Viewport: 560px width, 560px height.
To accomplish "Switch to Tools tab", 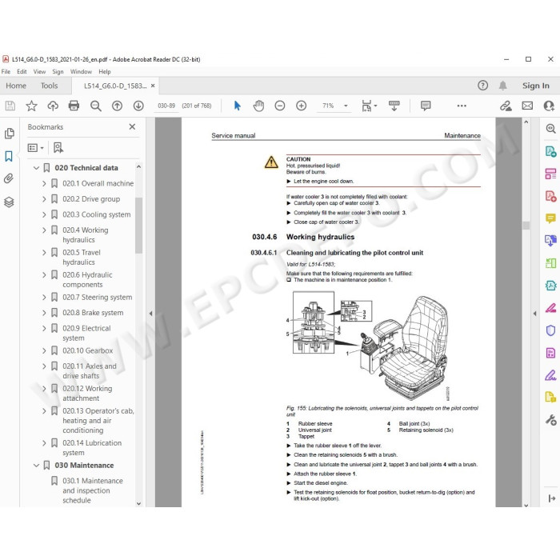I will pos(49,86).
